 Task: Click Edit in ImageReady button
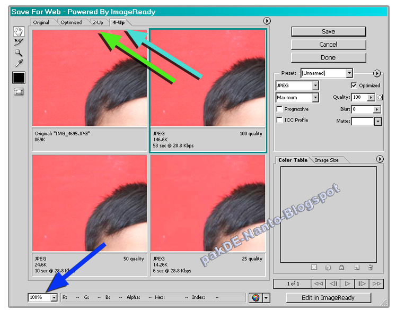coord(328,298)
